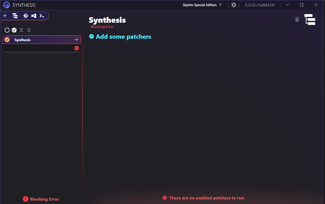Click the cyan circle icon beside Add some patchers
Image resolution: width=325 pixels, height=204 pixels.
pyautogui.click(x=92, y=37)
